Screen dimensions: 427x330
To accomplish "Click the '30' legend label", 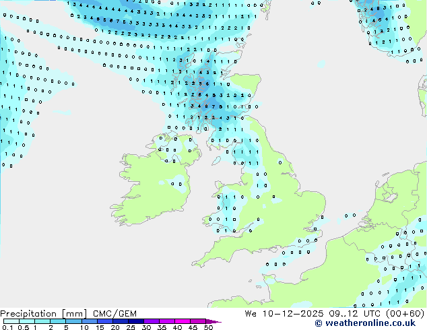I will [x=146, y=327].
